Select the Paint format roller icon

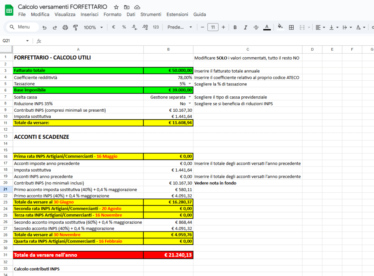[75, 27]
